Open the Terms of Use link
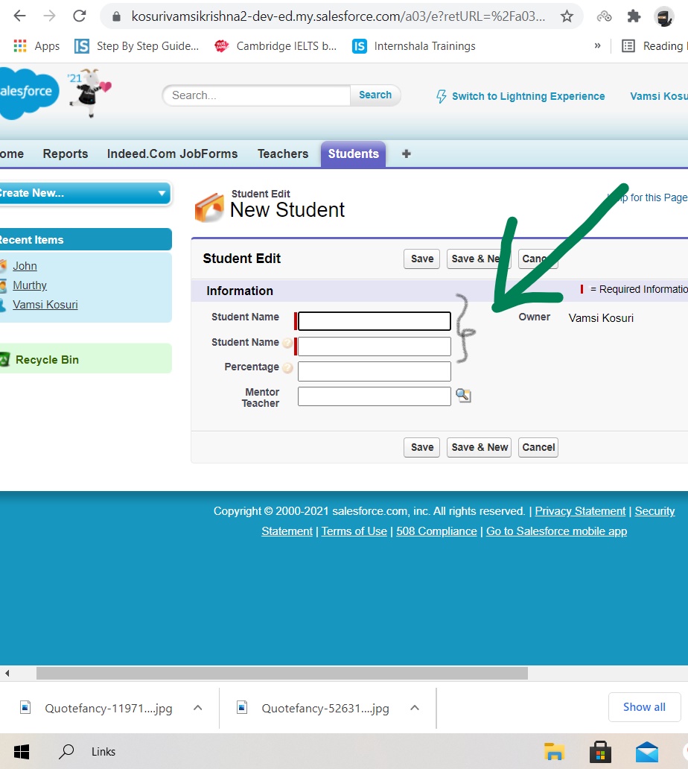This screenshot has height=769, width=688. [x=354, y=531]
